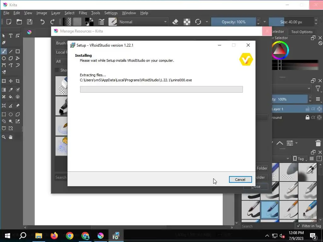Reload original brush preset button
Image resolution: width=323 pixels, height=242 pixels.
click(198, 22)
